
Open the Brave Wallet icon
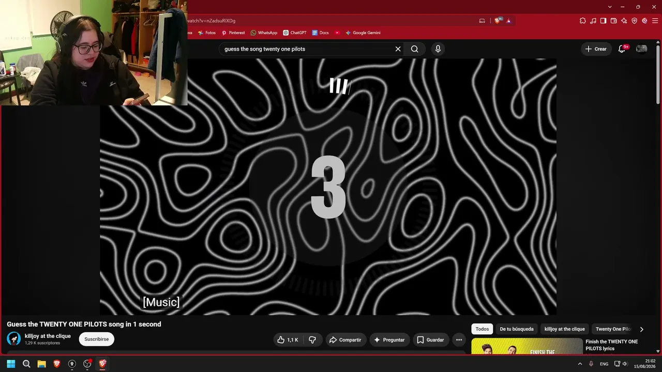coord(614,21)
